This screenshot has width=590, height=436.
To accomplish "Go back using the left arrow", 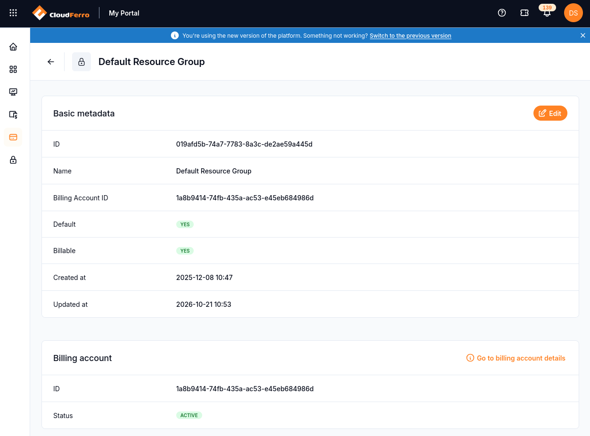I will (51, 62).
